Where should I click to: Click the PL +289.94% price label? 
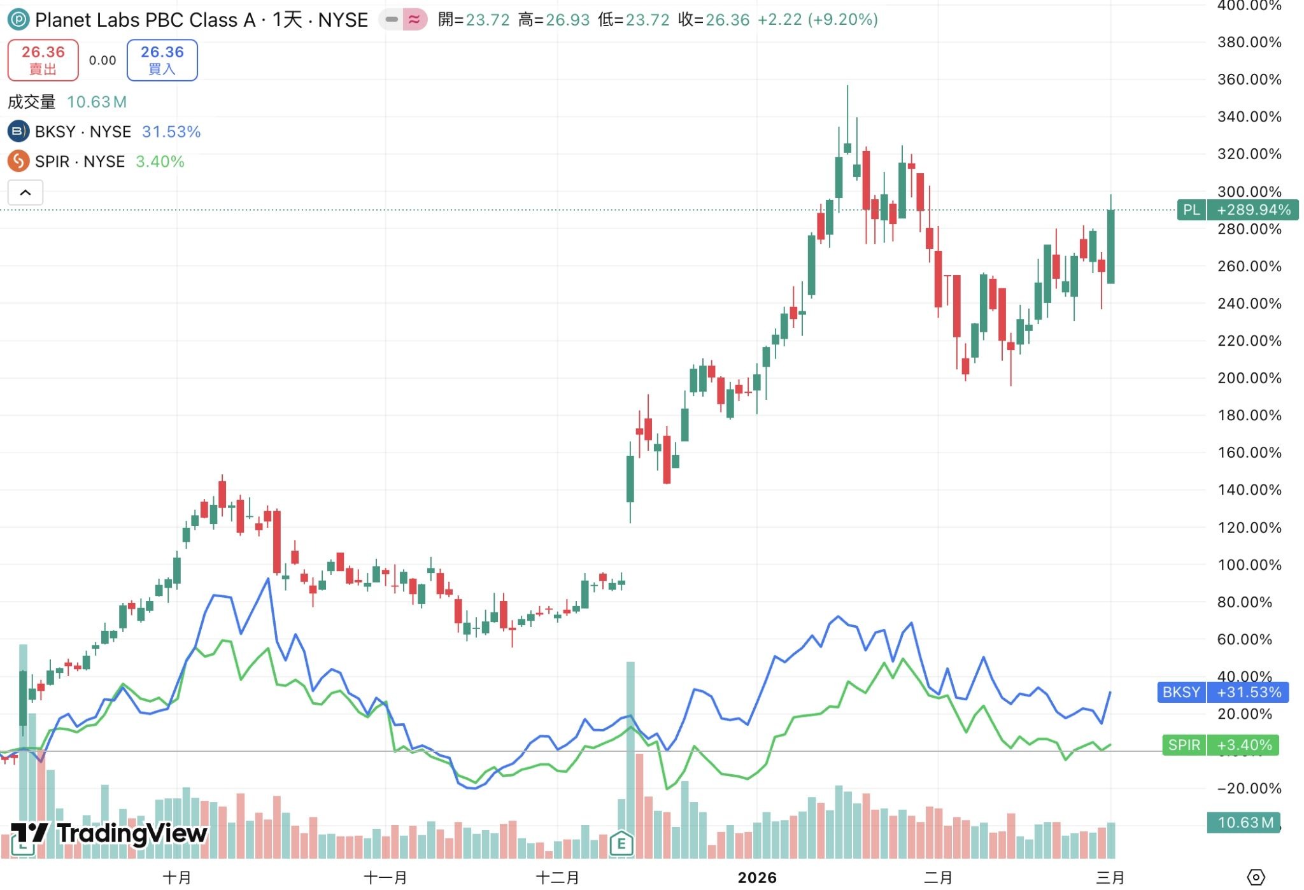(x=1237, y=209)
